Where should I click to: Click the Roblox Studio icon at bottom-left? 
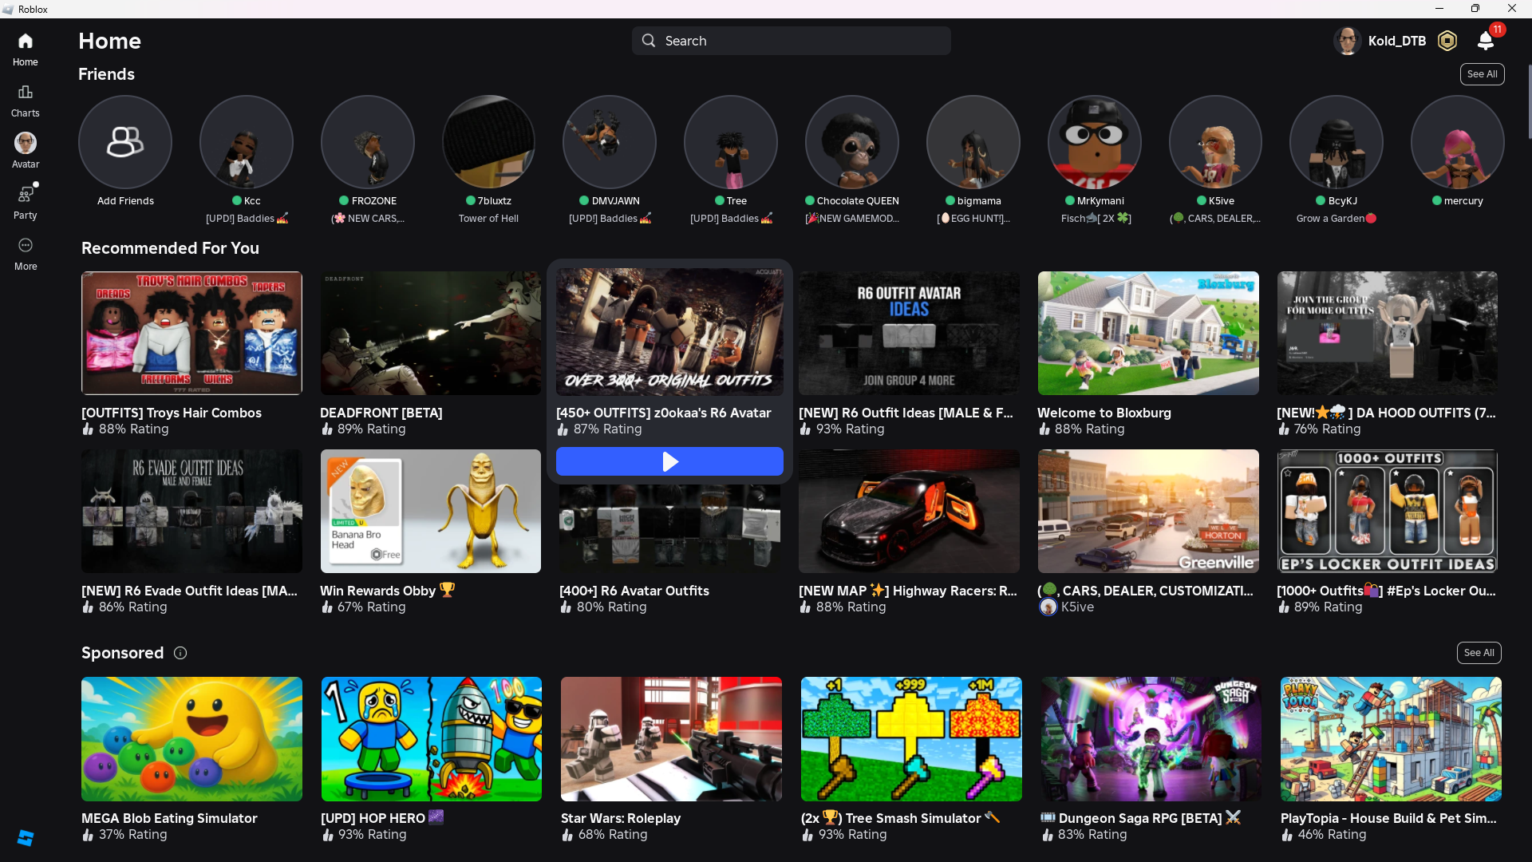[x=26, y=838]
